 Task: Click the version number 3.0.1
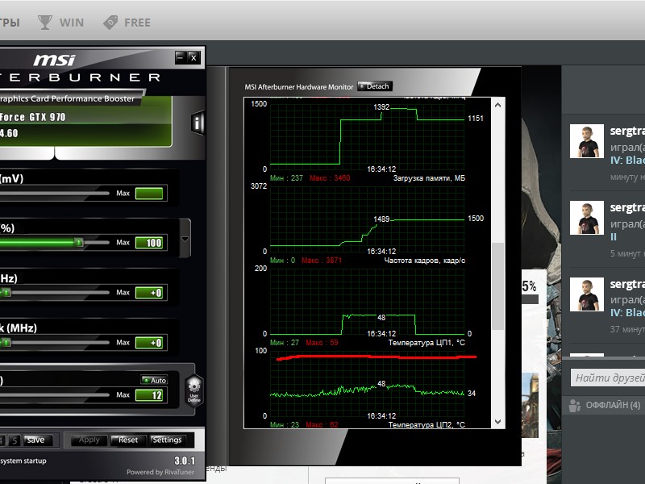click(x=185, y=461)
